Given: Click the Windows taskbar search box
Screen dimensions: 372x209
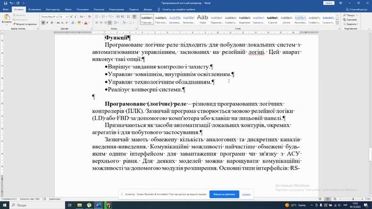Looking at the screenshot, I should [x=37, y=205].
